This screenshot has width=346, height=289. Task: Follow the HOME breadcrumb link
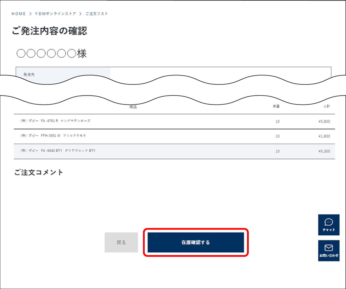point(19,14)
